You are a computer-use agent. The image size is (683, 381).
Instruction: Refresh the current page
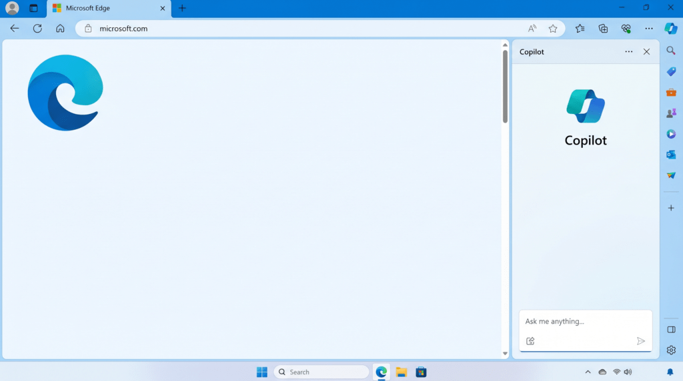pos(37,29)
